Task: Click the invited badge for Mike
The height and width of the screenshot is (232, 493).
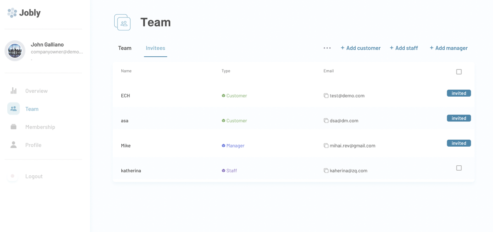Action: pyautogui.click(x=459, y=143)
